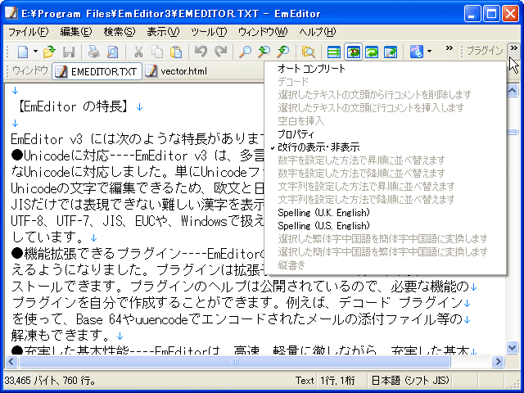Click horizontal scrollbar left arrow
The height and width of the screenshot is (393, 524).
tap(11, 361)
